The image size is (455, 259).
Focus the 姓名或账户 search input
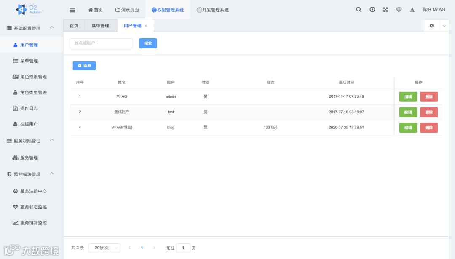pyautogui.click(x=101, y=43)
